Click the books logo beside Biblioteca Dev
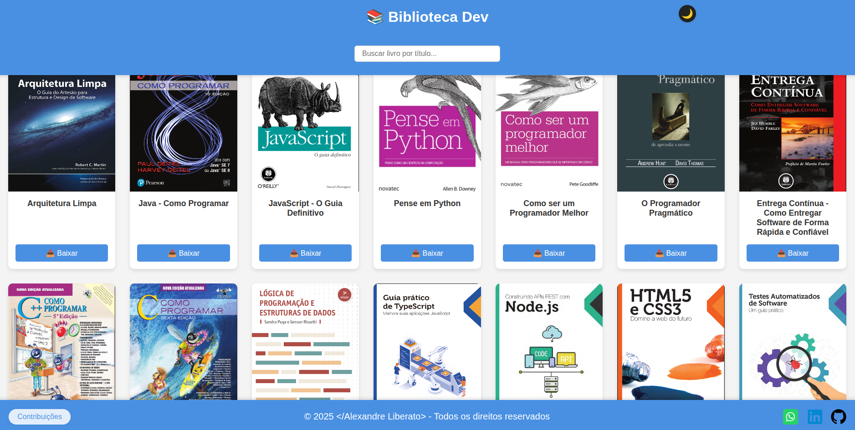This screenshot has height=430, width=855. coord(374,16)
